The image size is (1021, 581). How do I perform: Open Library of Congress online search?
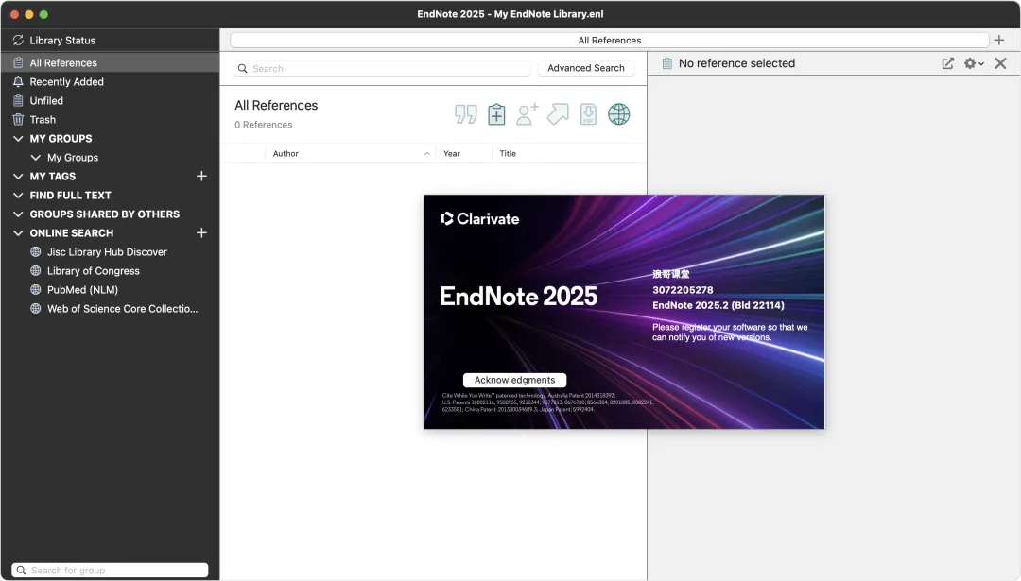(93, 270)
